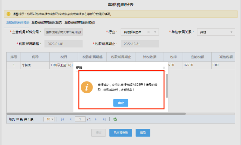This screenshot has width=241, height=145.
Task: Click the 车船税申报表 page title
Action: point(120,5)
